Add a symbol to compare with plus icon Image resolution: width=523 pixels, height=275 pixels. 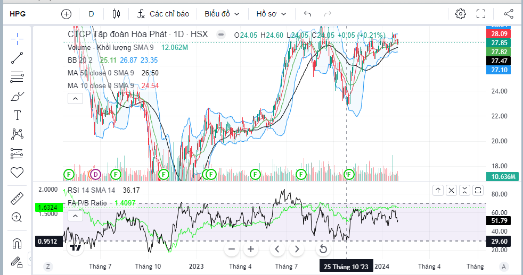[67, 14]
